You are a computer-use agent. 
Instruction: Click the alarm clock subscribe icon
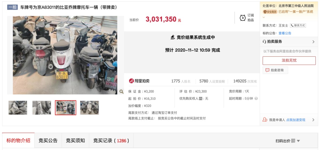click(243, 18)
